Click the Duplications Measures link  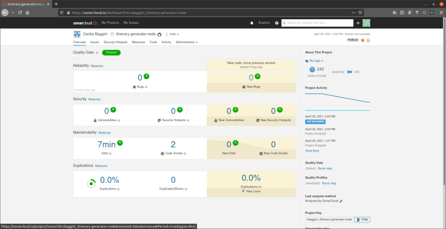pyautogui.click(x=101, y=166)
